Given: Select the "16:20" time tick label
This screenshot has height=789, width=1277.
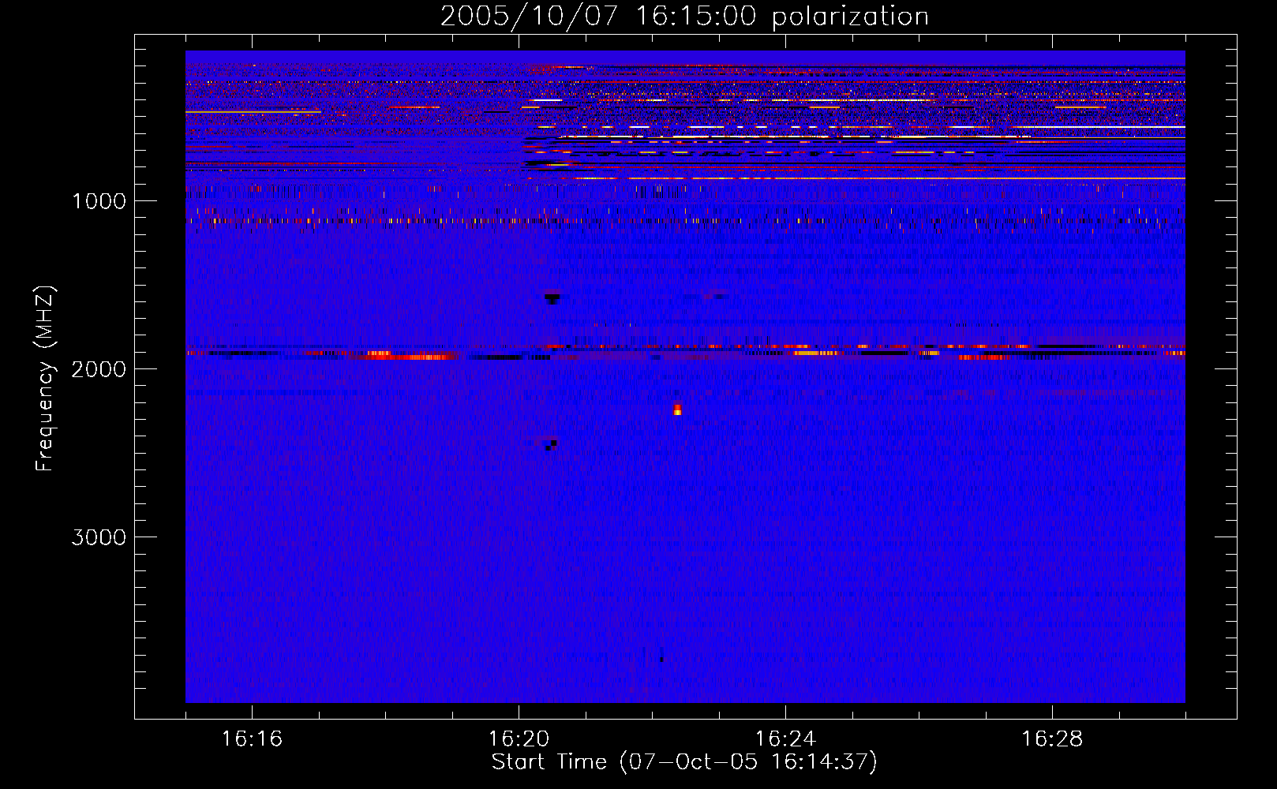Looking at the screenshot, I should click(x=519, y=739).
